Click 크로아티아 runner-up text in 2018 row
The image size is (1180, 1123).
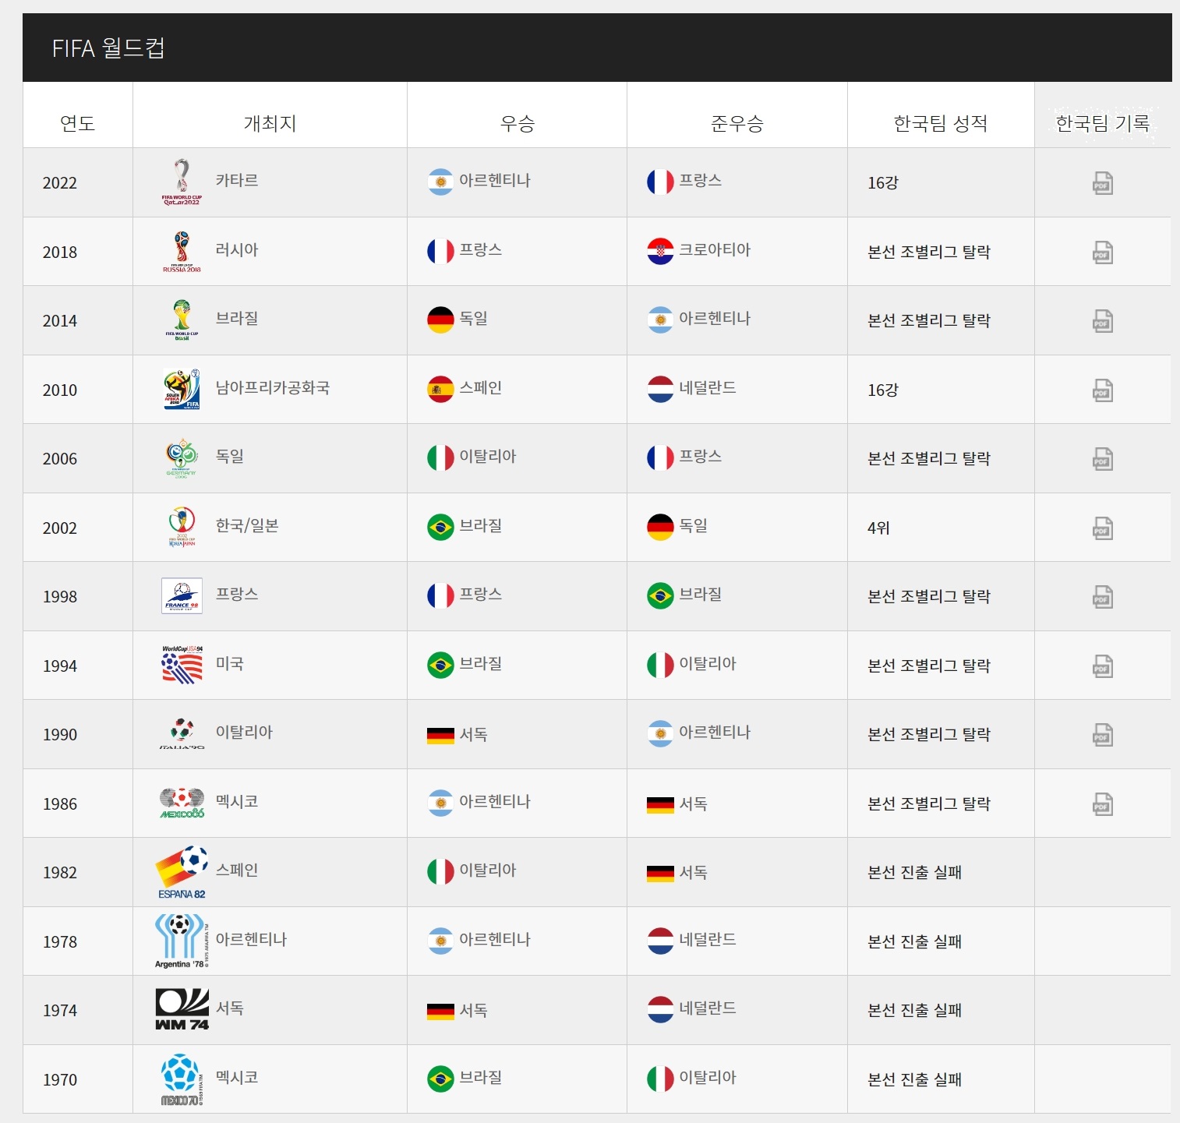pyautogui.click(x=715, y=250)
